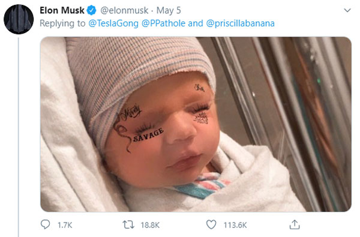Click the vertical thread line below avatar
360x237 pixels.
tap(19, 137)
